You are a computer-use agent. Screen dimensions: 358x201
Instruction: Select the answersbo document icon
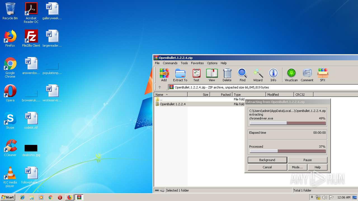coord(31,66)
